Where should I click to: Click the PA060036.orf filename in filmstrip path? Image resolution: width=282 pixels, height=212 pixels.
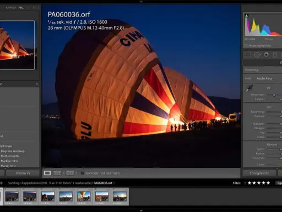click(103, 183)
